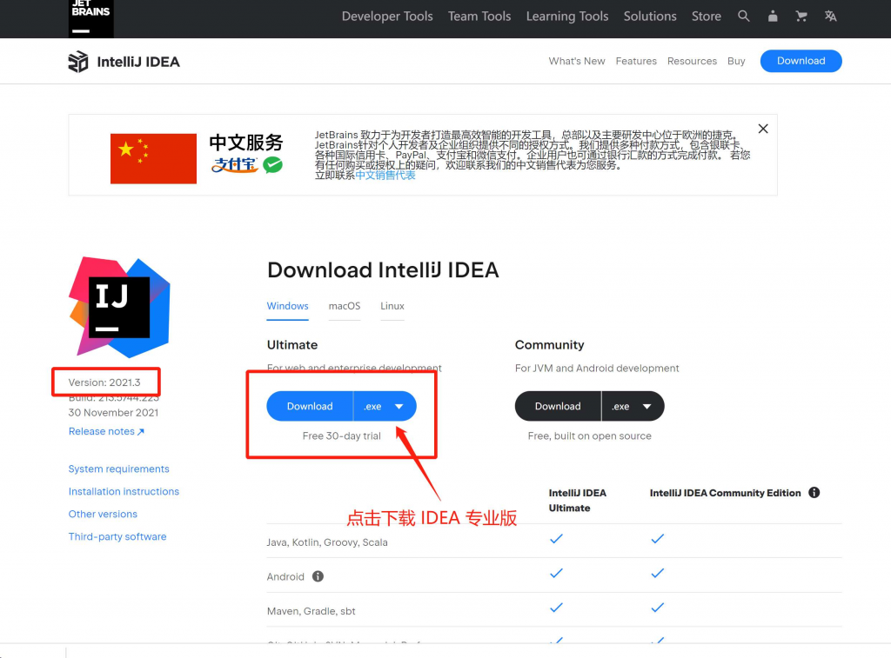Click the Android info icon

coord(318,576)
